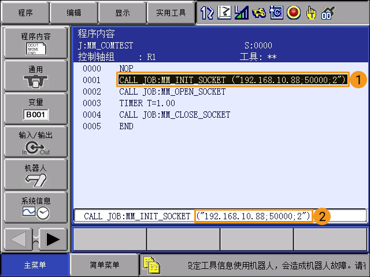Select the 主菜单 button

coord(35,265)
